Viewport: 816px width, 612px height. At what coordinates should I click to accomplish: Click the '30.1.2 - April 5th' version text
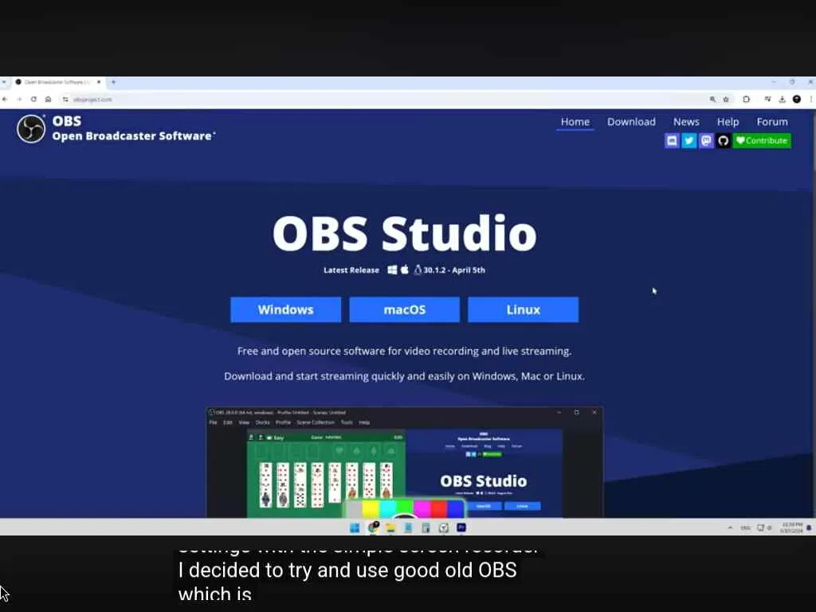click(x=453, y=270)
